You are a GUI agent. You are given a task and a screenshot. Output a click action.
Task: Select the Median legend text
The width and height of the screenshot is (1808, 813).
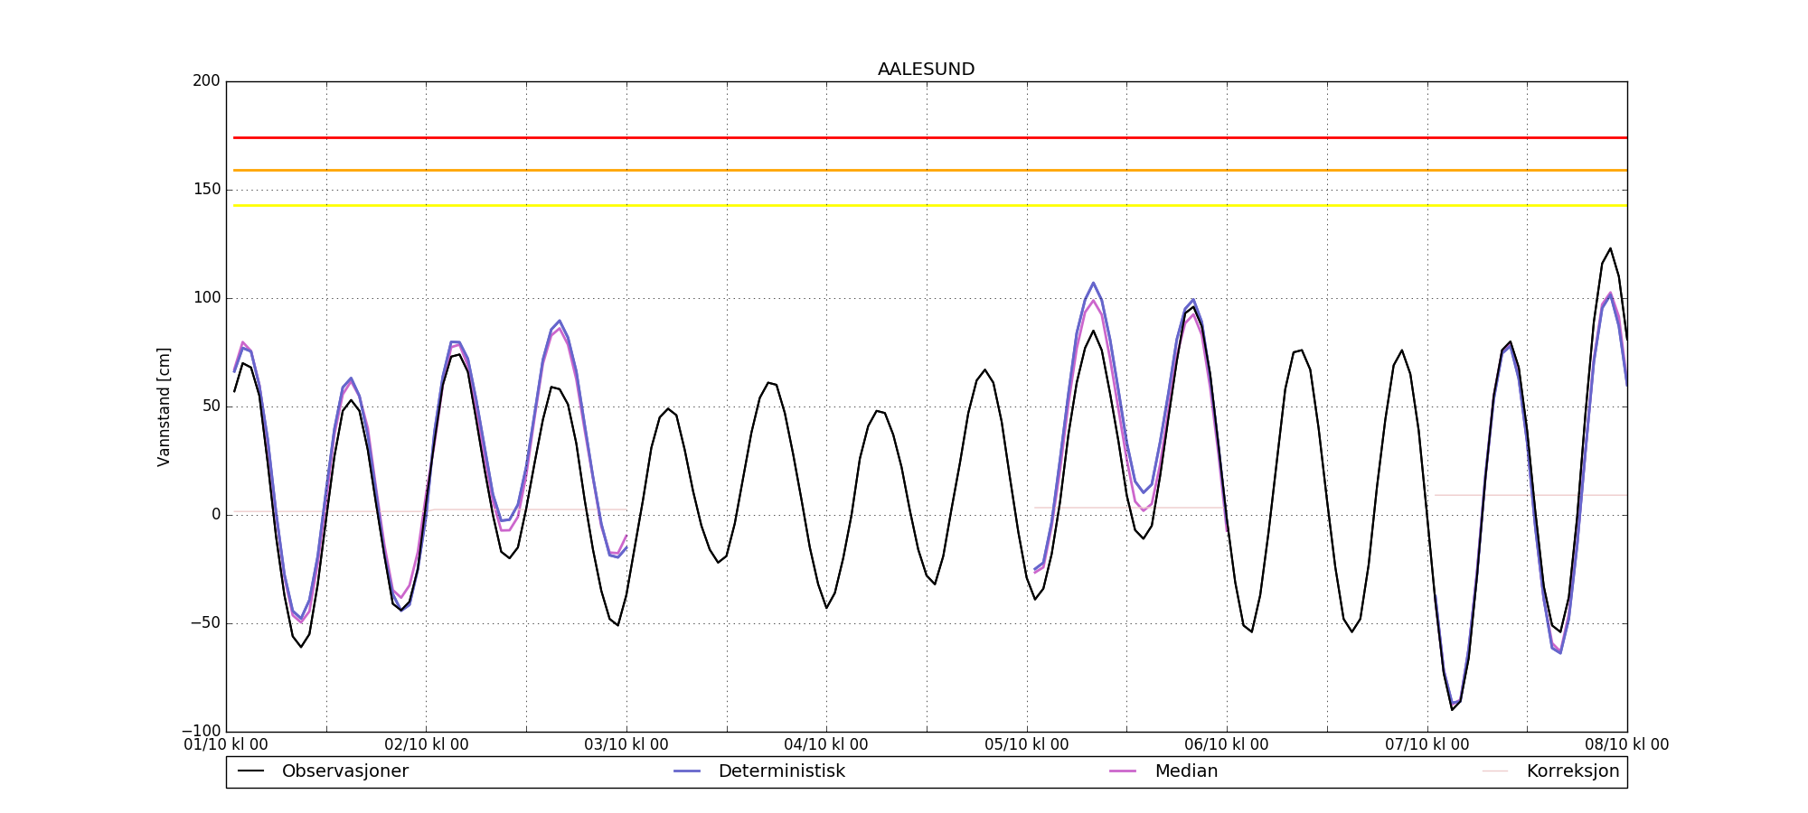coord(1186,771)
